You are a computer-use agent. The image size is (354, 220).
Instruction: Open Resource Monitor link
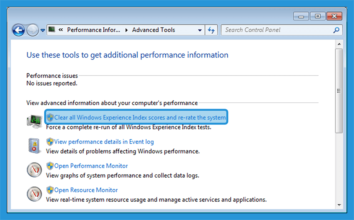86,190
